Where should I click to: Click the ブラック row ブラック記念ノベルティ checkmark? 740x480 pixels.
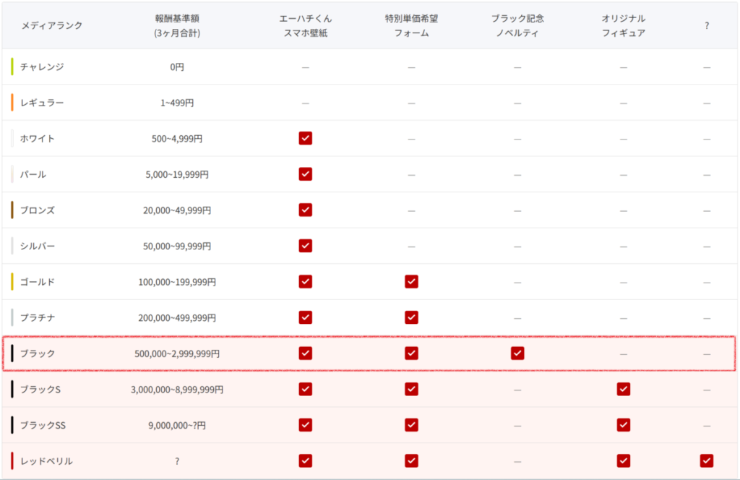coord(517,353)
